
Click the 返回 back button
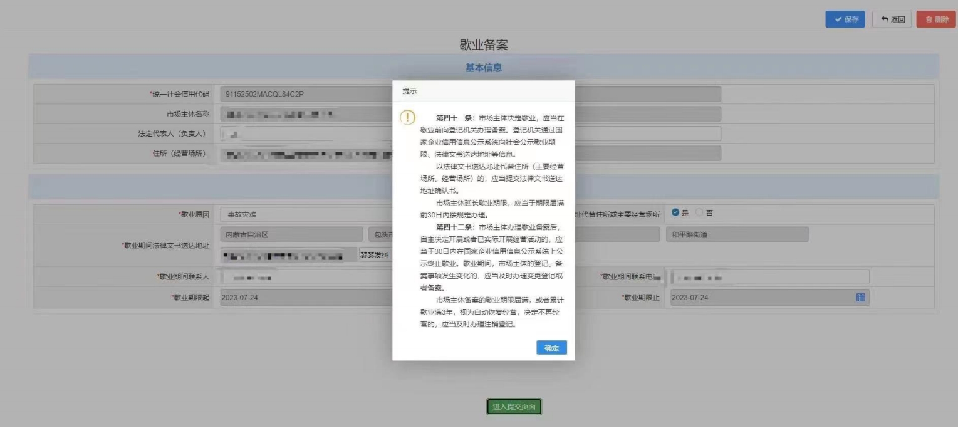point(892,19)
